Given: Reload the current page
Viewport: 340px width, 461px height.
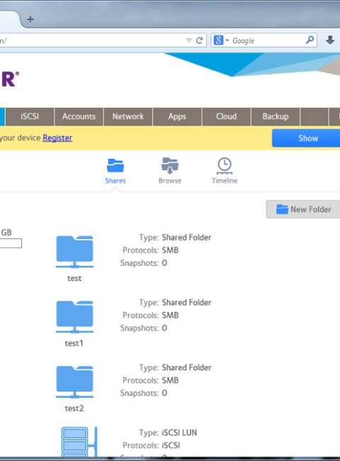Looking at the screenshot, I should point(199,40).
